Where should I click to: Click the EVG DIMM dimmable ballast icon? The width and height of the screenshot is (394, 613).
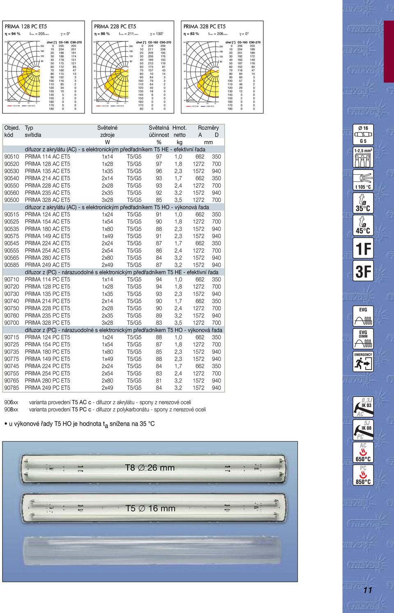point(363,339)
